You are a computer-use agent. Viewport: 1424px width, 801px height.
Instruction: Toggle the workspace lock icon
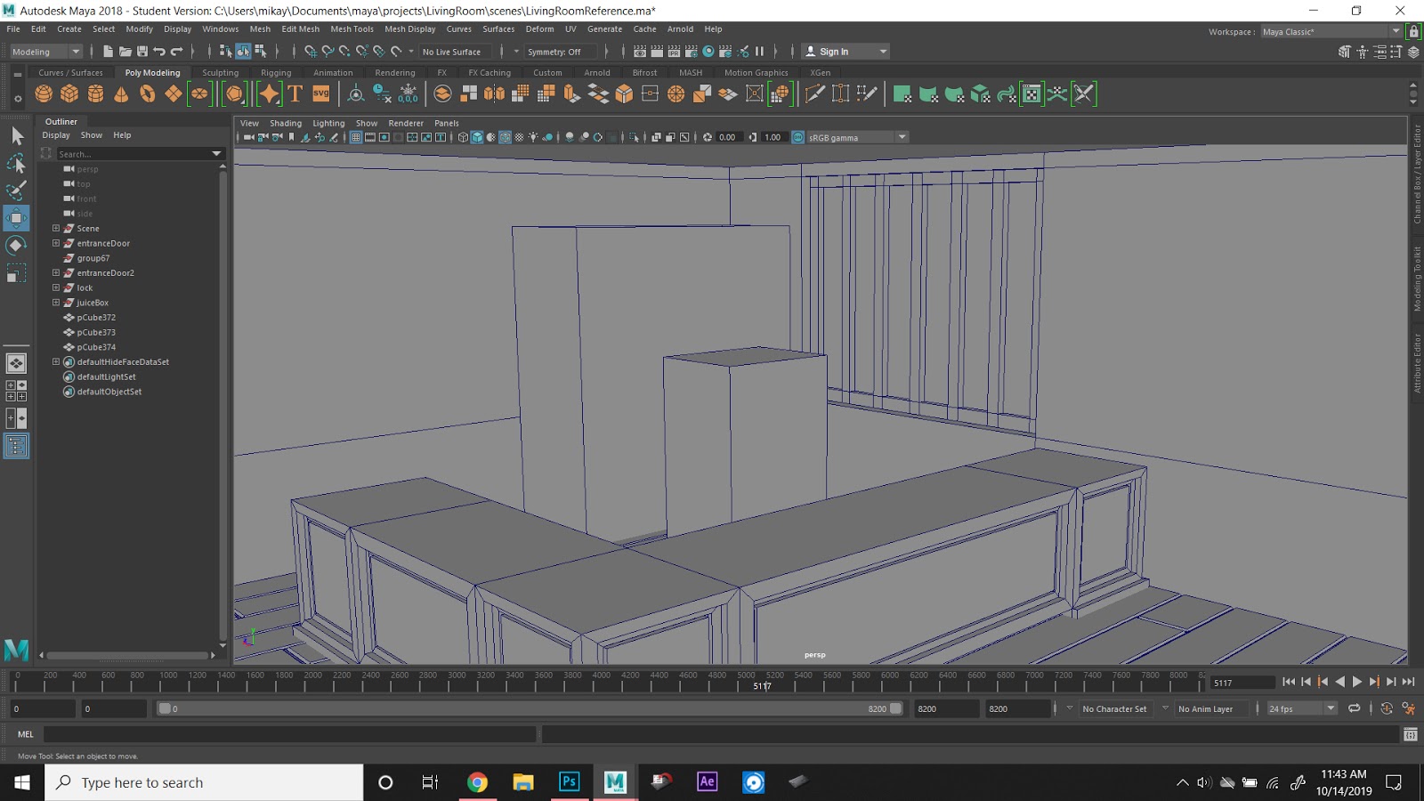[1413, 31]
